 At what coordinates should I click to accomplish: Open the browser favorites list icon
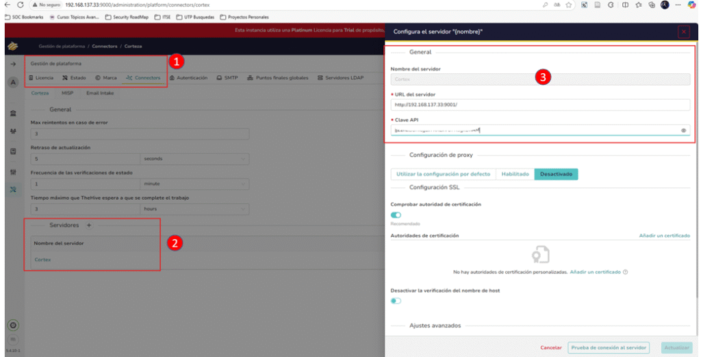(x=639, y=5)
